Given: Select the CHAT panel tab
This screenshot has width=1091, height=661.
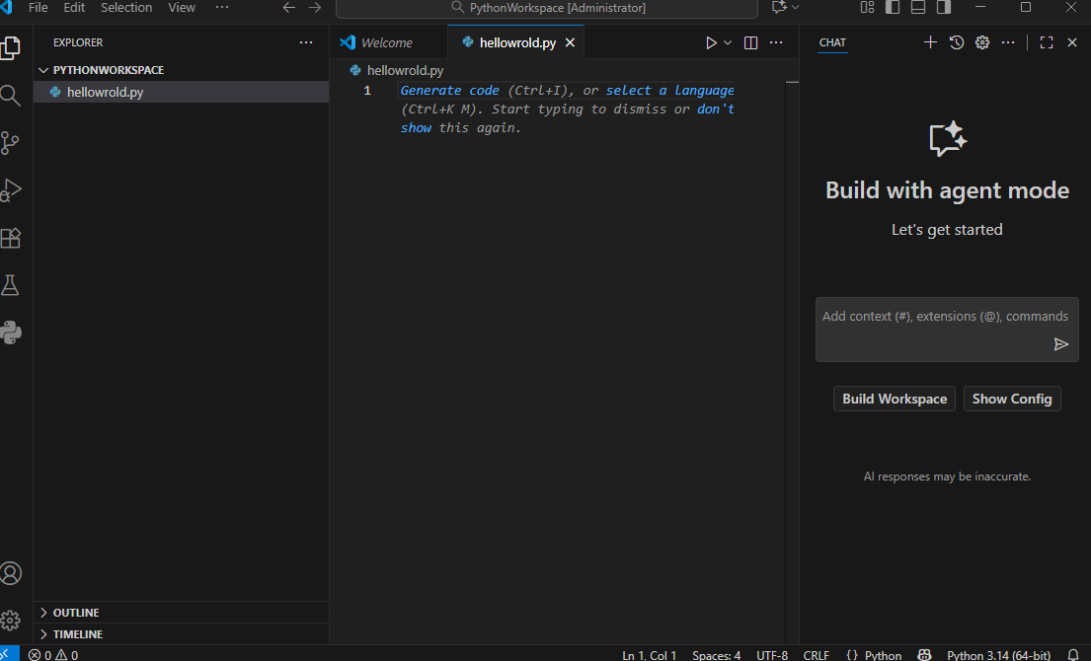Looking at the screenshot, I should (x=832, y=42).
